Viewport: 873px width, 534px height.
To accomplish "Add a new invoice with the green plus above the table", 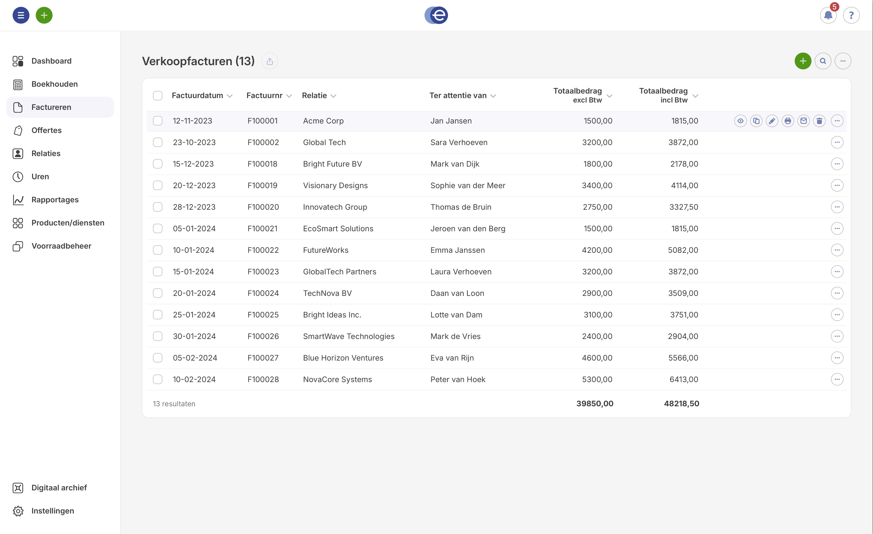I will (803, 61).
